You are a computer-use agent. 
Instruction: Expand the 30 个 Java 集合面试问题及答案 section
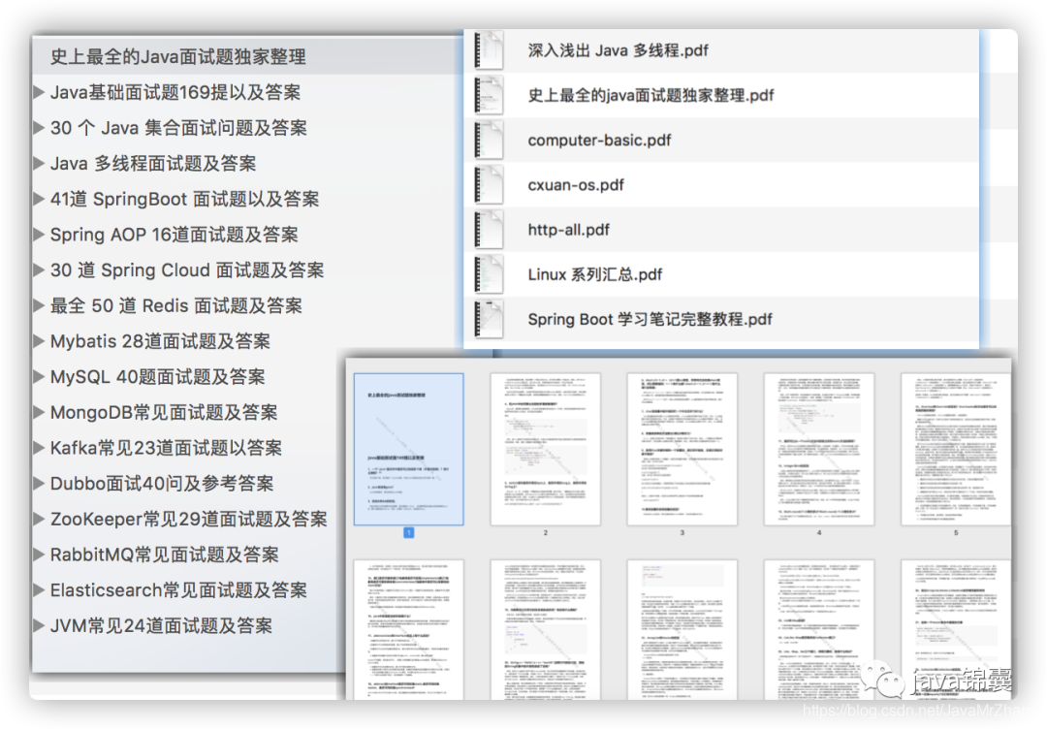[40, 128]
